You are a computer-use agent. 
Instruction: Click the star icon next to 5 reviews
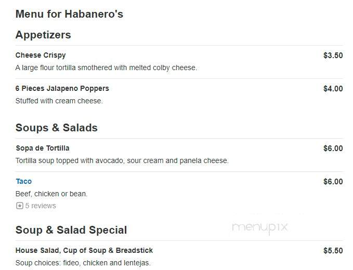tap(20, 206)
